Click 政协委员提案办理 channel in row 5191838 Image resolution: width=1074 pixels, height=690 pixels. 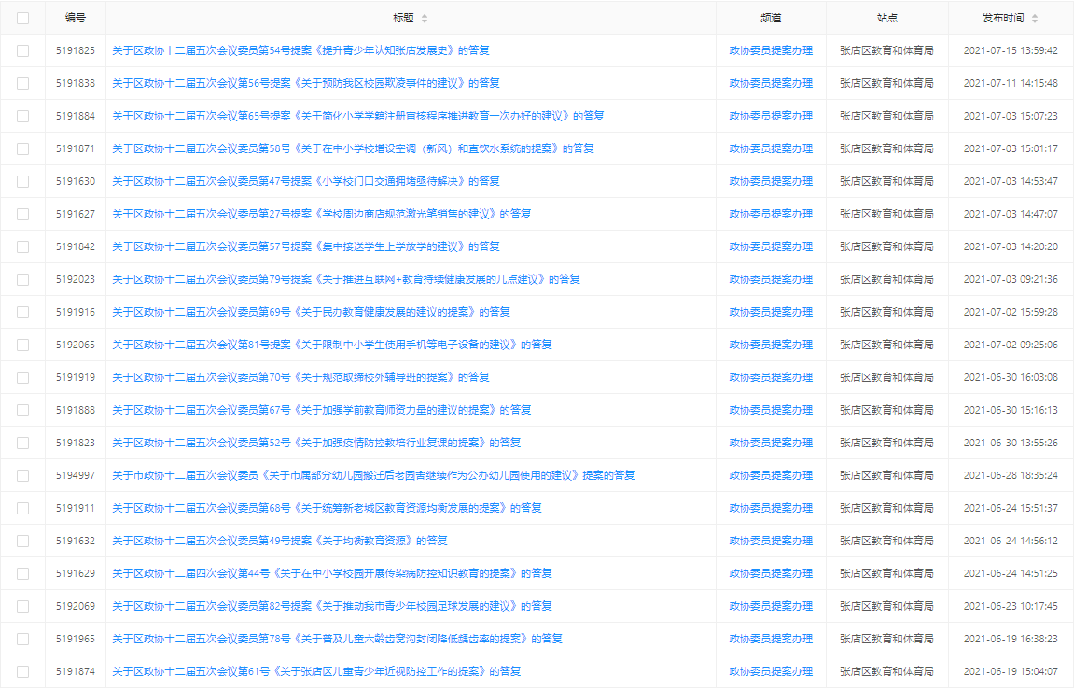point(770,83)
